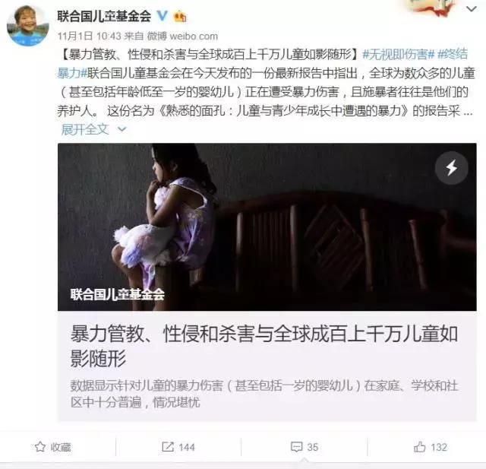The height and width of the screenshot is (469, 486).
Task: Click the blue verified V badge
Action: (x=162, y=15)
